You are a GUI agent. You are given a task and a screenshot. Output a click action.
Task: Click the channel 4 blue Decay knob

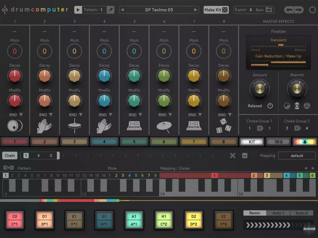pyautogui.click(x=104, y=76)
